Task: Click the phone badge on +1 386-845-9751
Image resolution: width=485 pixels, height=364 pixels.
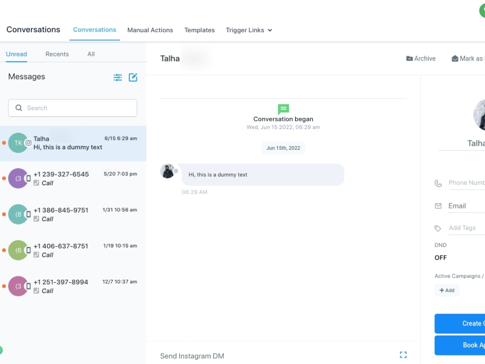Action: click(28, 214)
